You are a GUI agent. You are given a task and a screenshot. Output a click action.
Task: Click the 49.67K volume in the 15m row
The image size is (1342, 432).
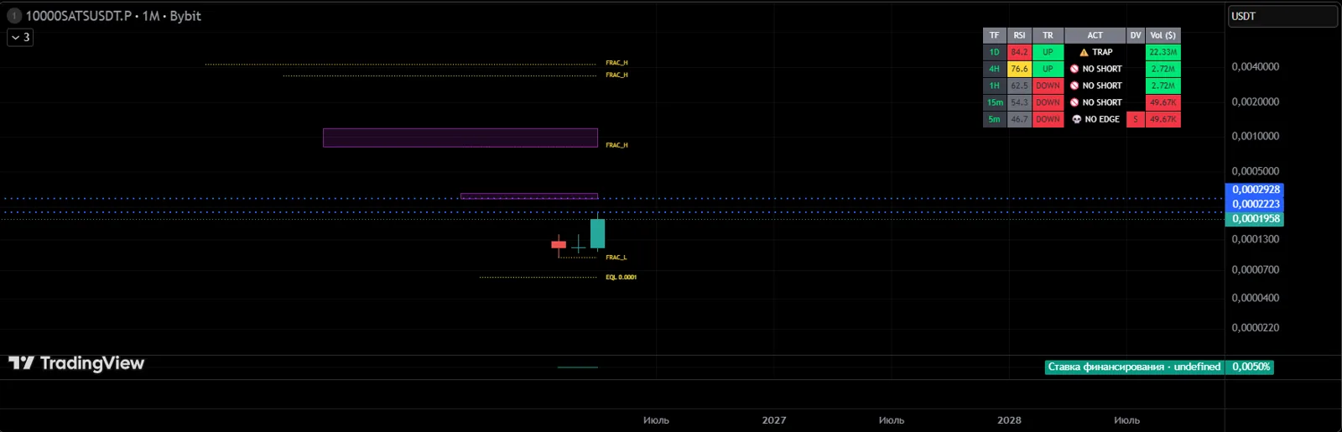pos(1163,102)
